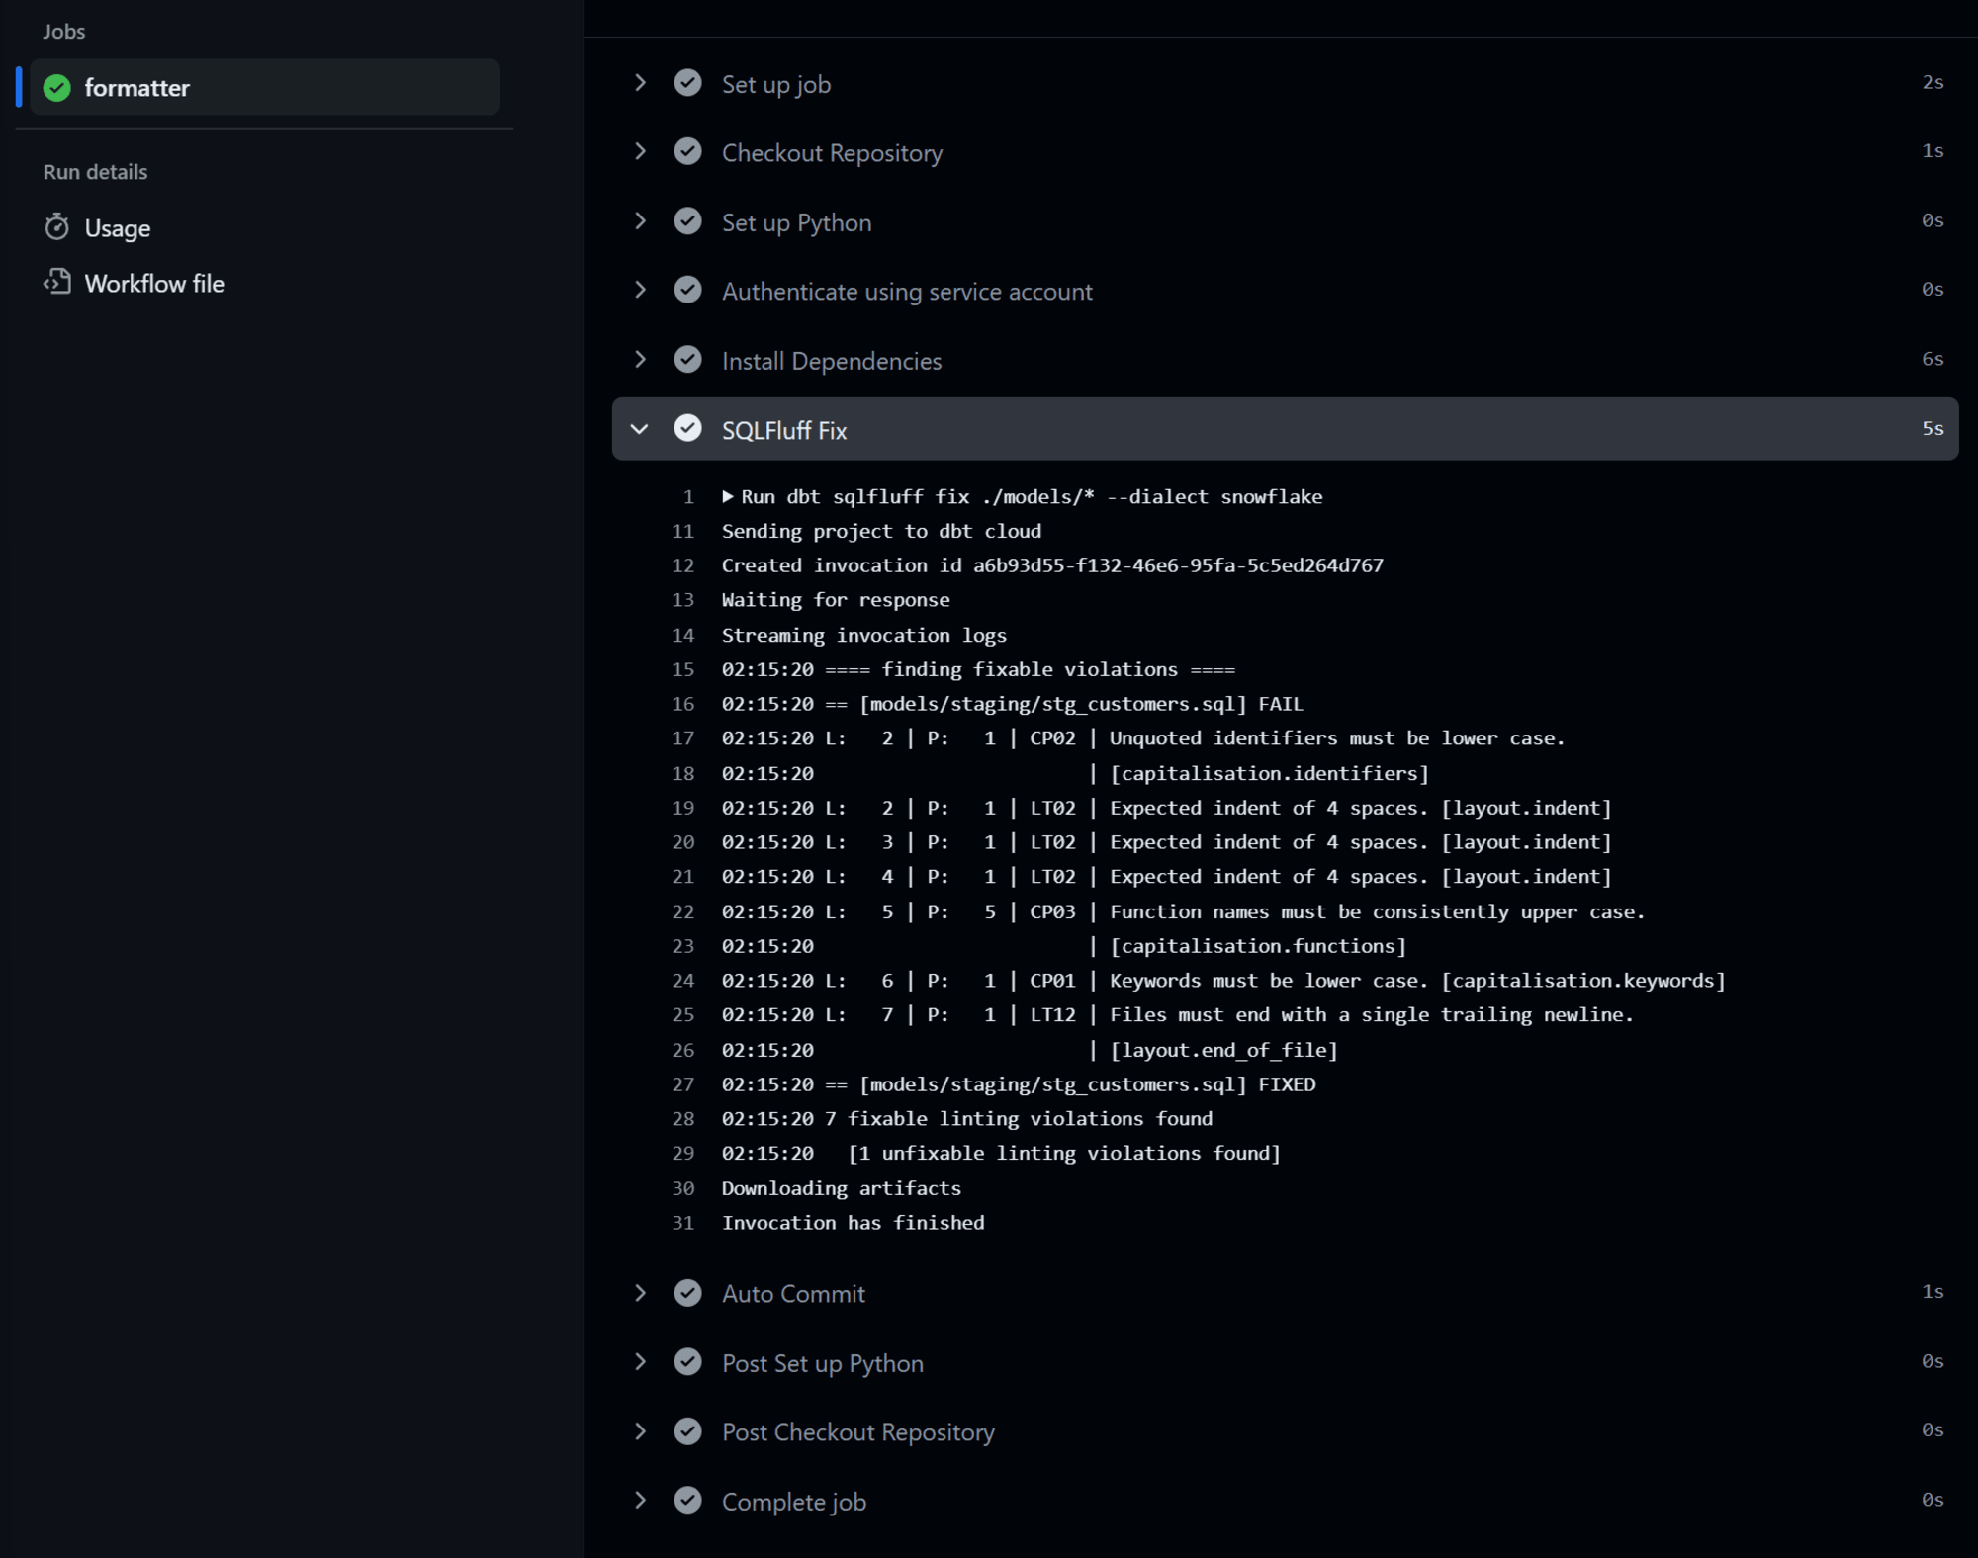
Task: Expand the Set up Python step chevron
Action: click(x=641, y=221)
